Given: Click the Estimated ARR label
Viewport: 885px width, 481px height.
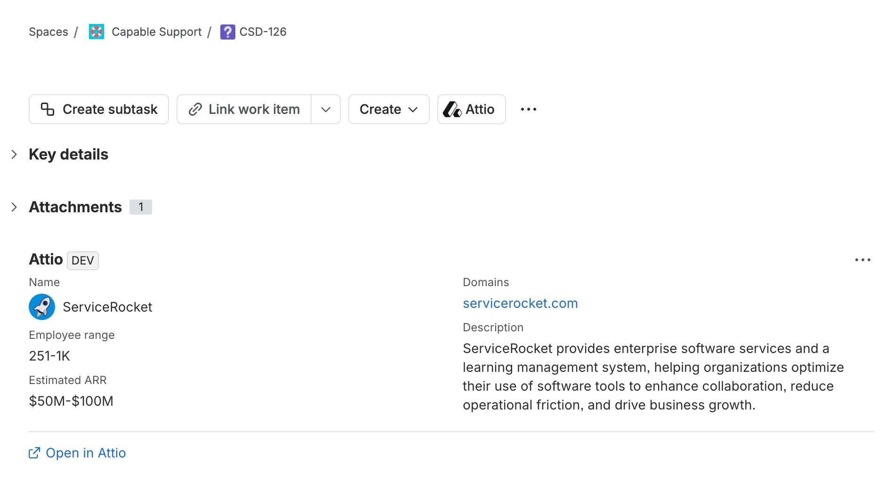Looking at the screenshot, I should tap(68, 380).
